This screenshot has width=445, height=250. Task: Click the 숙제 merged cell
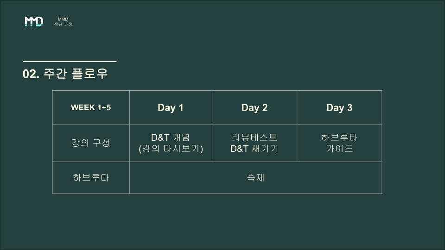point(256,178)
